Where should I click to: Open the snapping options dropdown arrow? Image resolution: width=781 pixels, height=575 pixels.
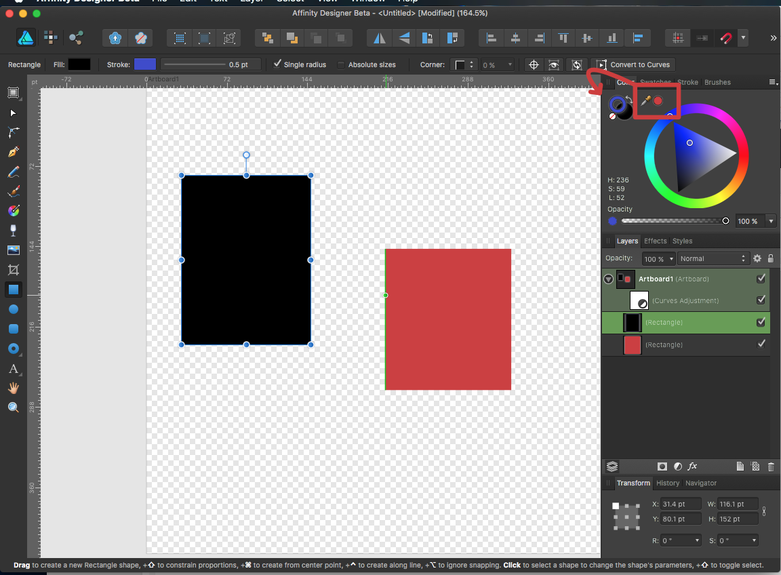coord(743,38)
